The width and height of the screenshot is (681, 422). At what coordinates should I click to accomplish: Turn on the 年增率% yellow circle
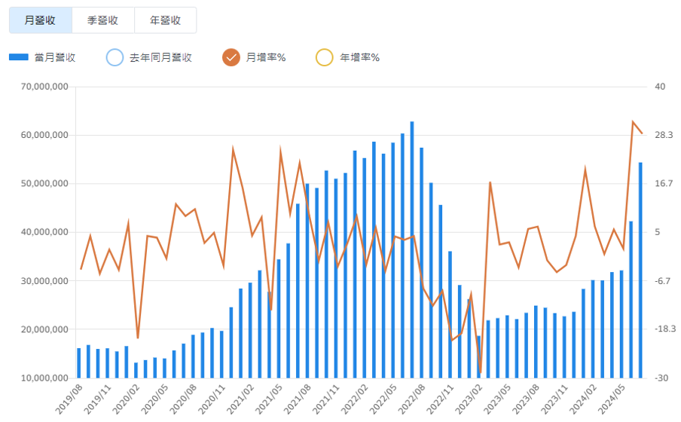[324, 57]
